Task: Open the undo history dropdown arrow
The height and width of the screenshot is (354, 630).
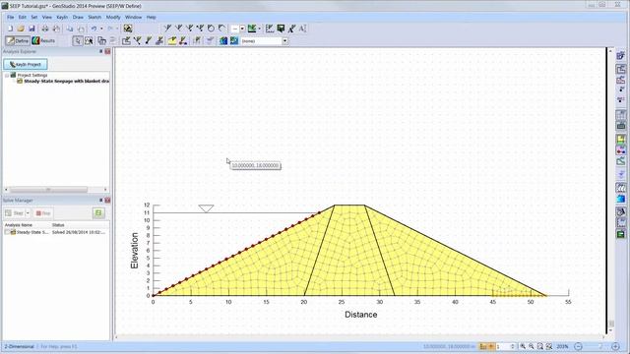Action: click(101, 29)
